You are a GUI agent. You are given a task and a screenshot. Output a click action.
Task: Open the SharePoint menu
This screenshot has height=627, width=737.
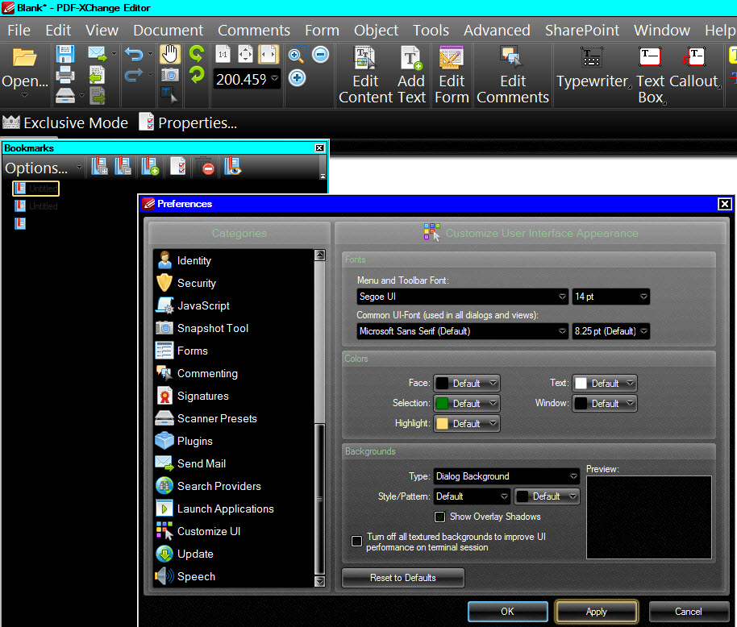pyautogui.click(x=582, y=30)
